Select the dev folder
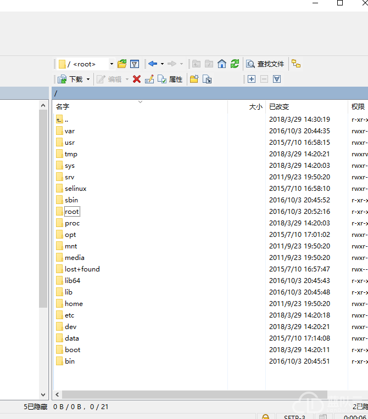 point(66,326)
